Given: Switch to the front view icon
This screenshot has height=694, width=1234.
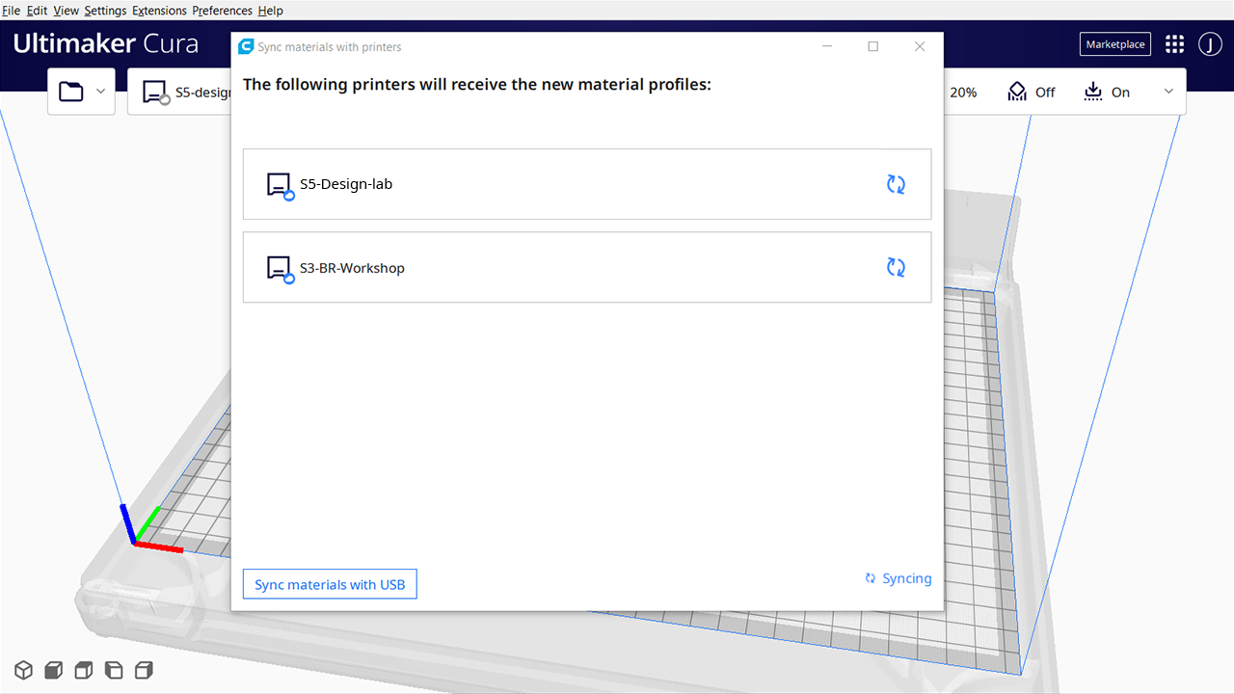Looking at the screenshot, I should pyautogui.click(x=54, y=670).
